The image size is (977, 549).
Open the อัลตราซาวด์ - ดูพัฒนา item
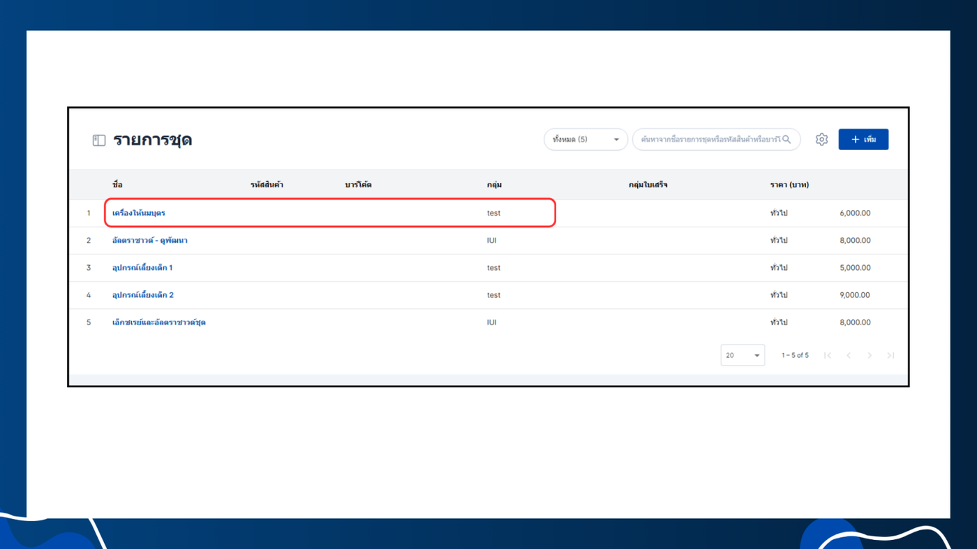(x=150, y=241)
